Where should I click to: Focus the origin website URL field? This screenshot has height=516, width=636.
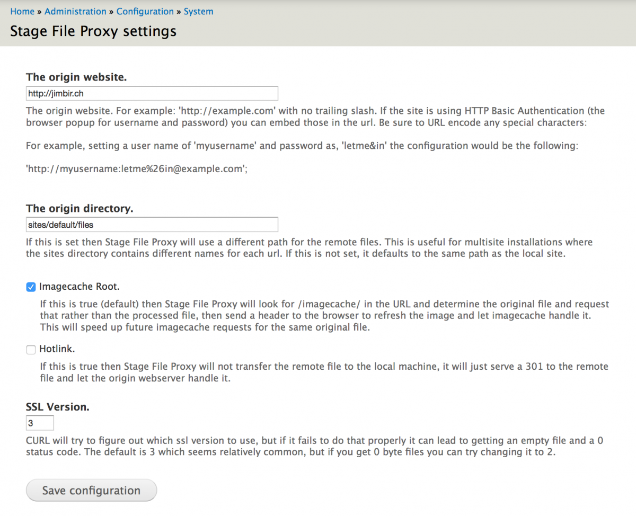coord(152,93)
